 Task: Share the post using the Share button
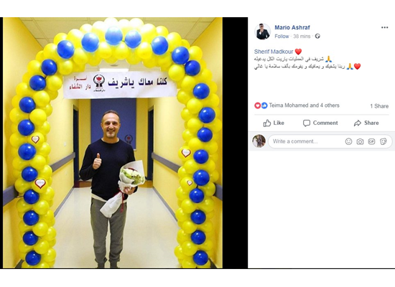[366, 123]
